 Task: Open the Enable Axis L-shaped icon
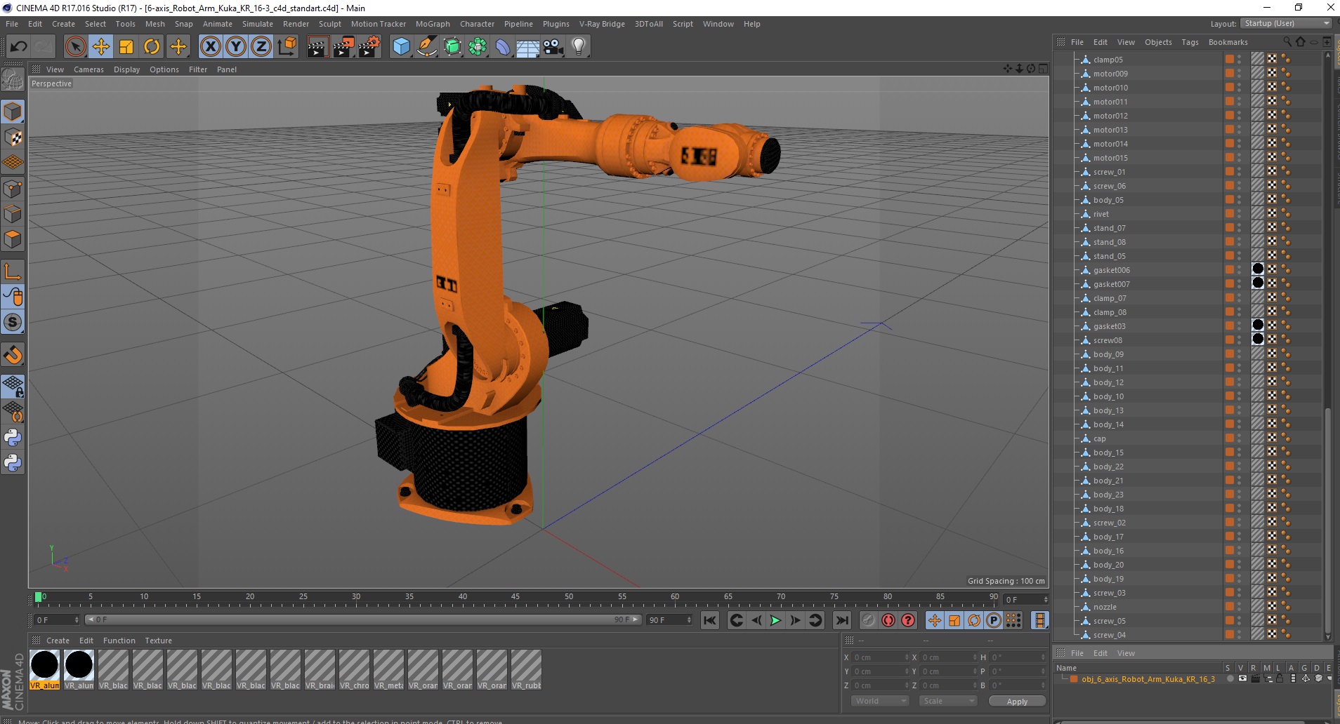(x=13, y=271)
